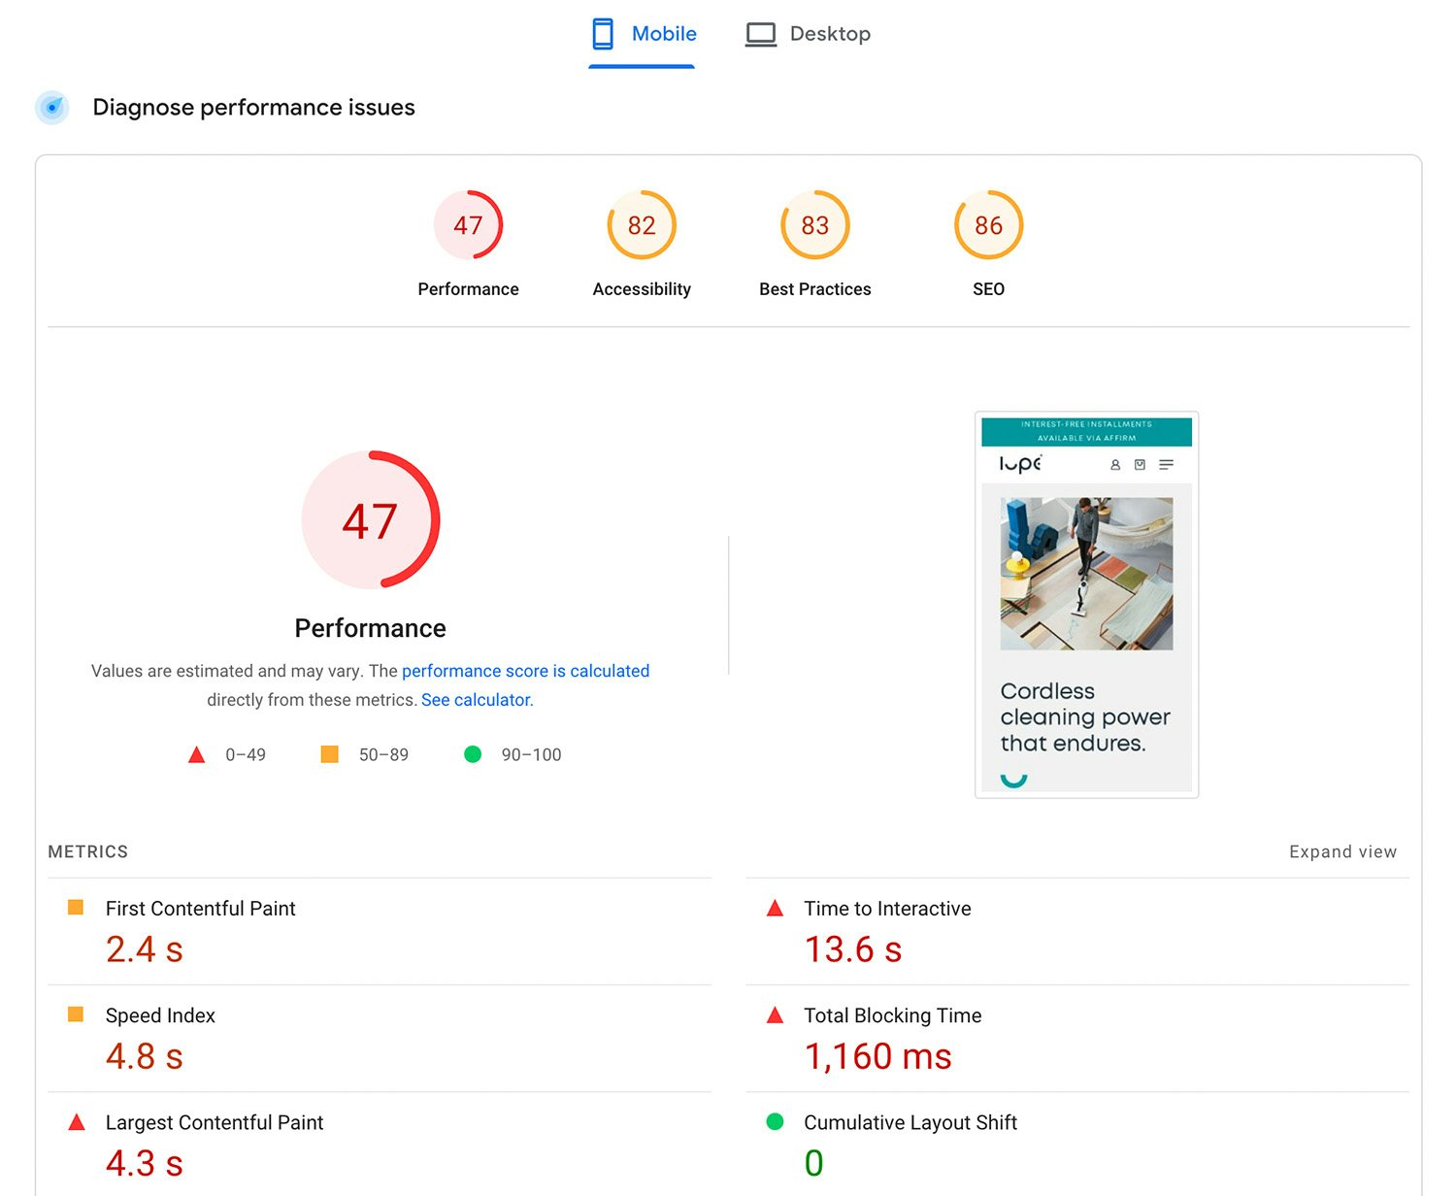Click the 2.4 s metric value

(x=145, y=949)
